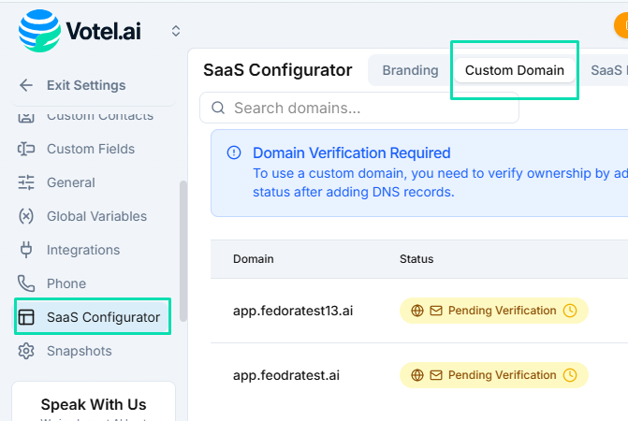
Task: Click globe icon in app.feodratest.ai status
Action: pos(417,375)
